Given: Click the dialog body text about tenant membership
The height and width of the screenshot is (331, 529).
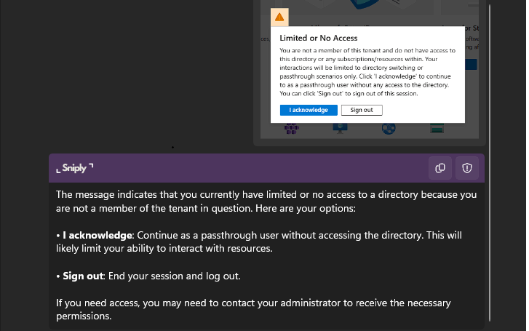Looking at the screenshot, I should pyautogui.click(x=367, y=72).
